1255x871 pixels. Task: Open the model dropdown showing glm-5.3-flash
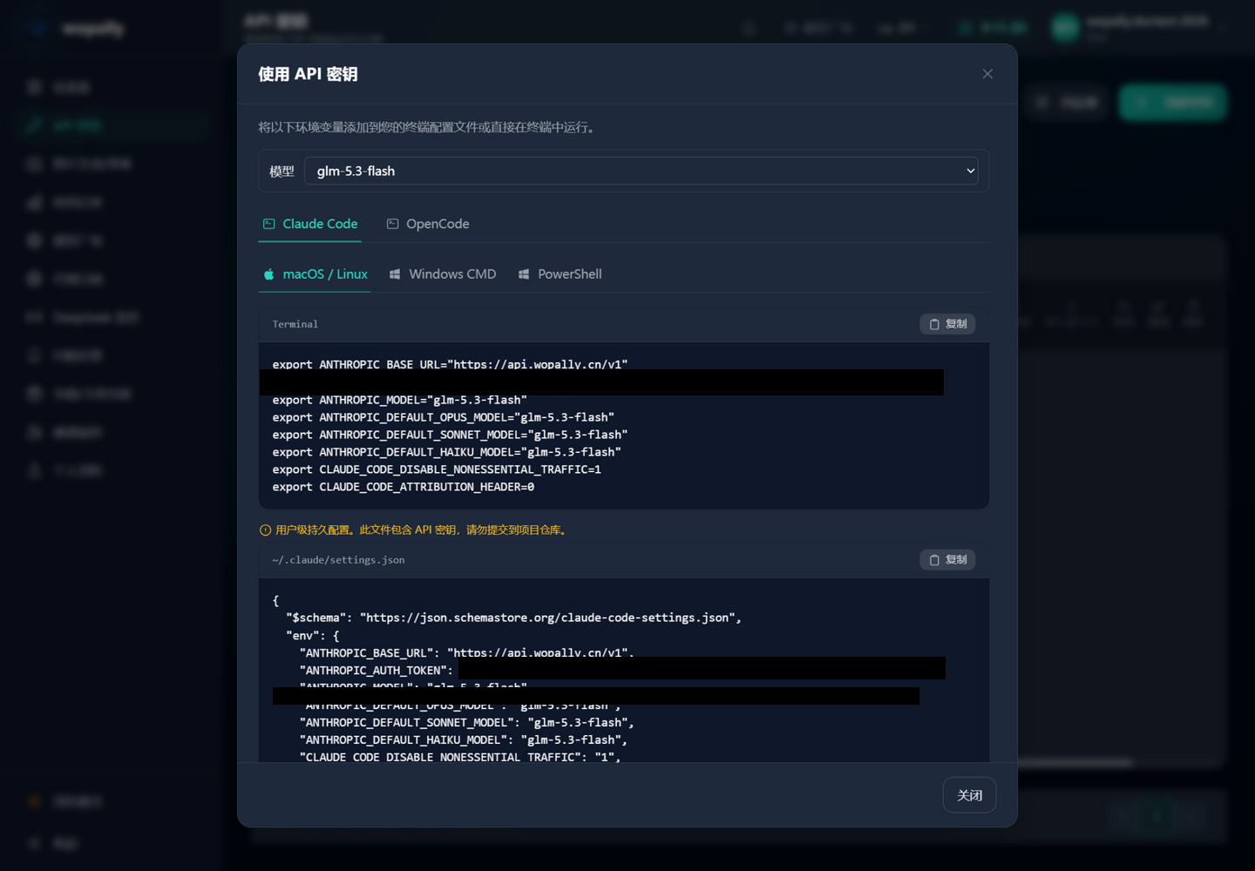[x=641, y=171]
